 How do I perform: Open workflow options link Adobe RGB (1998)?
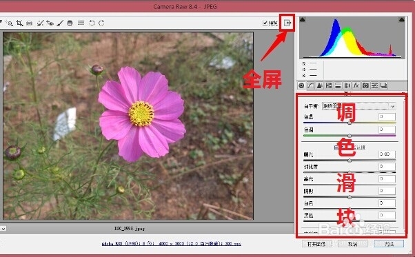pos(171,243)
